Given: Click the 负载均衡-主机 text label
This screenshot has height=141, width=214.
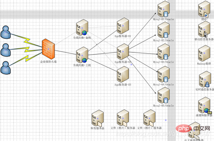Looking at the screenshot, I should point(82,65).
